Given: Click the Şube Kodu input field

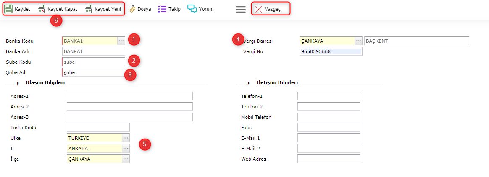Looking at the screenshot, I should [94, 62].
